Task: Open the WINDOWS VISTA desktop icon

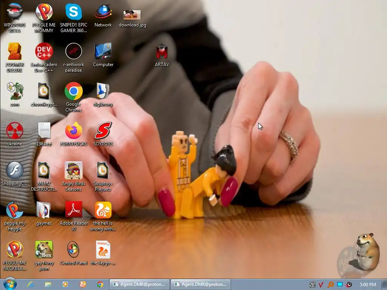Action: pyautogui.click(x=15, y=18)
